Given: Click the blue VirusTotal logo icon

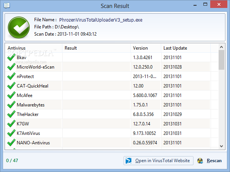Looking at the screenshot, I should coord(128,161).
